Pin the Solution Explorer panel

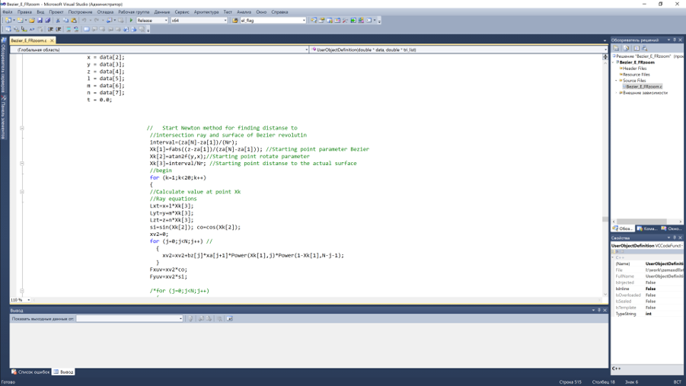pyautogui.click(x=674, y=40)
